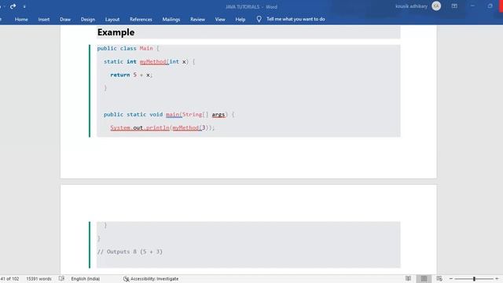This screenshot has width=503, height=283.
Task: Switch to the Draw tab
Action: [x=65, y=19]
